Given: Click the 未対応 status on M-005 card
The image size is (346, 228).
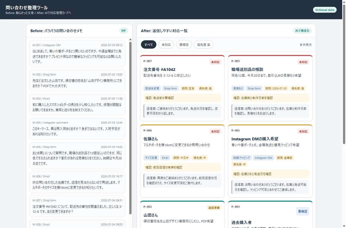Looking at the screenshot, I should (x=303, y=62).
